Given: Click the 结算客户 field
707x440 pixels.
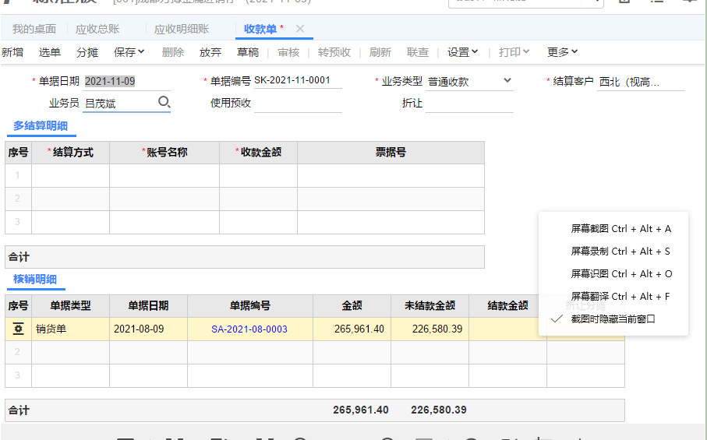Looking at the screenshot, I should click(641, 82).
